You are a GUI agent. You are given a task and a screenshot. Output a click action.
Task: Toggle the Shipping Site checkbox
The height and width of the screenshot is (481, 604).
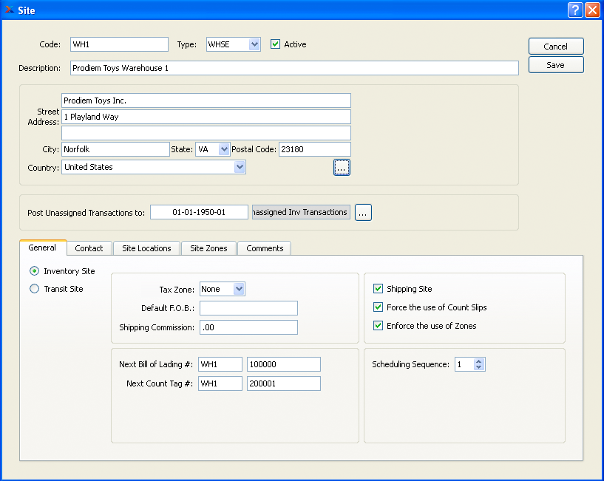tap(379, 289)
